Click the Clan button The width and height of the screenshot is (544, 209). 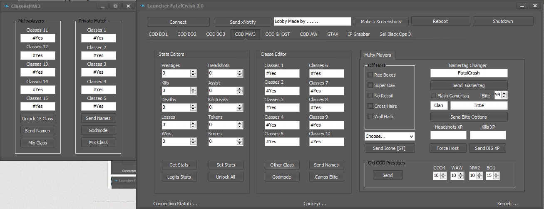click(439, 105)
